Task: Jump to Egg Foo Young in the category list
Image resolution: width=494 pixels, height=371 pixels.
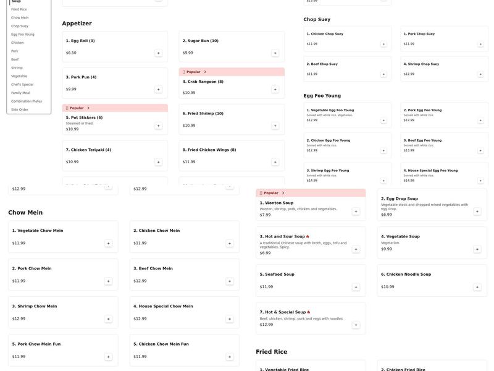Action: click(23, 35)
